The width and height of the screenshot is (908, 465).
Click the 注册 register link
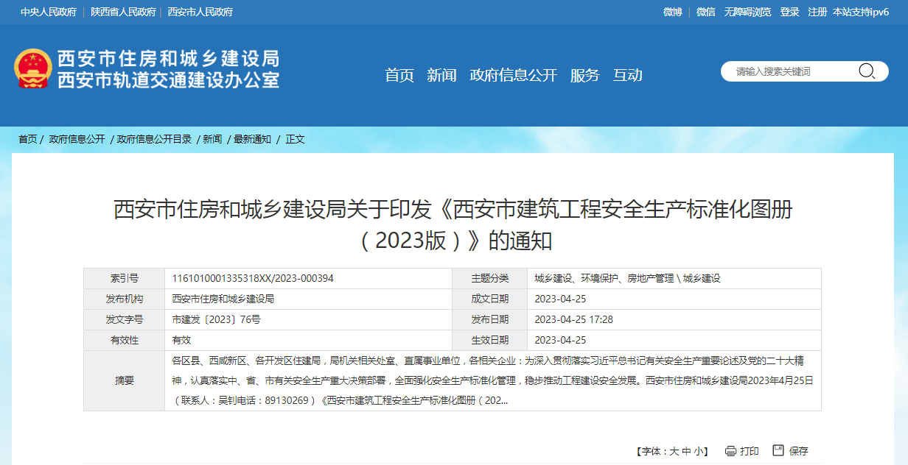pos(817,12)
